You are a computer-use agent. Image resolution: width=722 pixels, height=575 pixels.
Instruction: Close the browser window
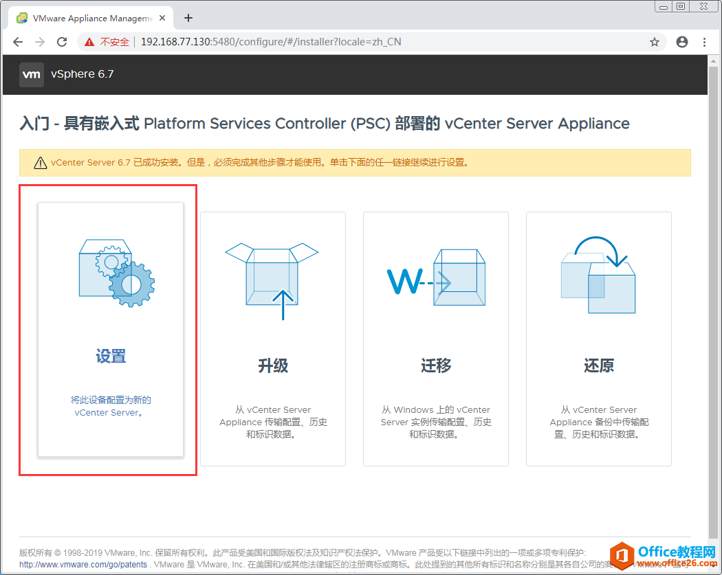point(703,6)
